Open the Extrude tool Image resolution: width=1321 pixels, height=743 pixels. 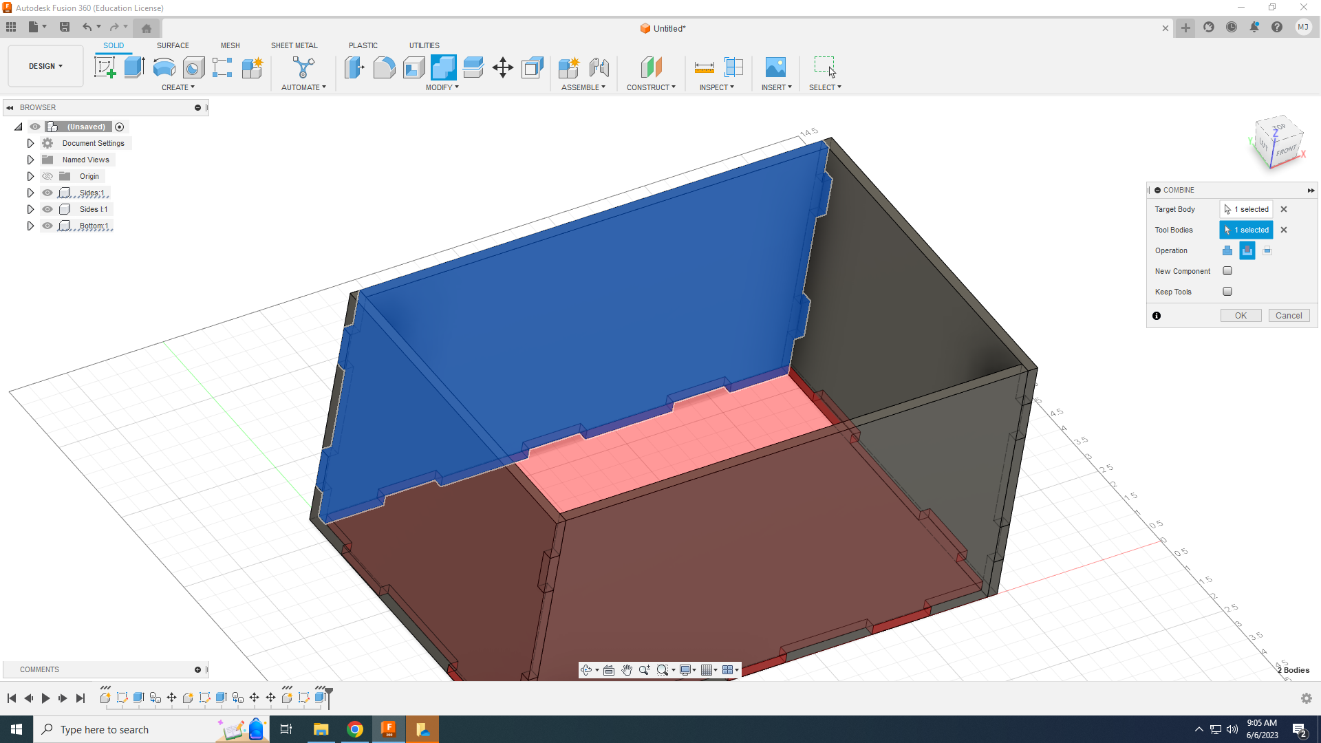pos(133,67)
